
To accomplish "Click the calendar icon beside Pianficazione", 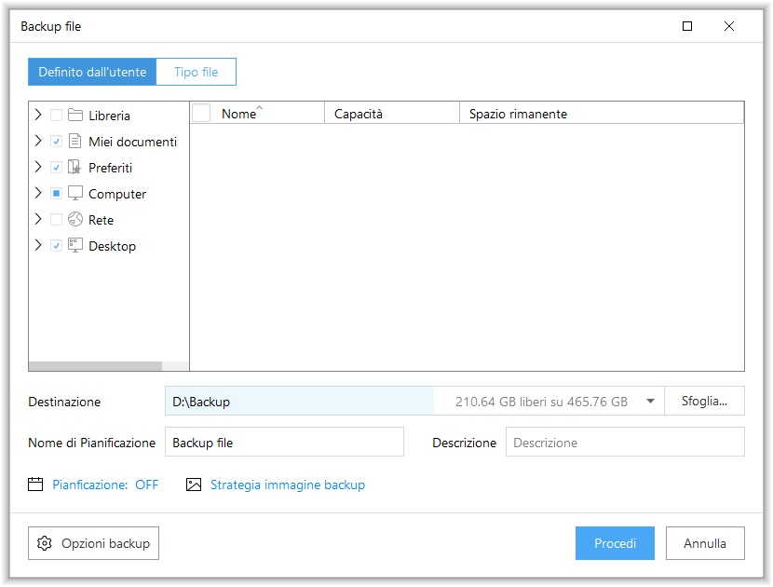I will point(36,485).
